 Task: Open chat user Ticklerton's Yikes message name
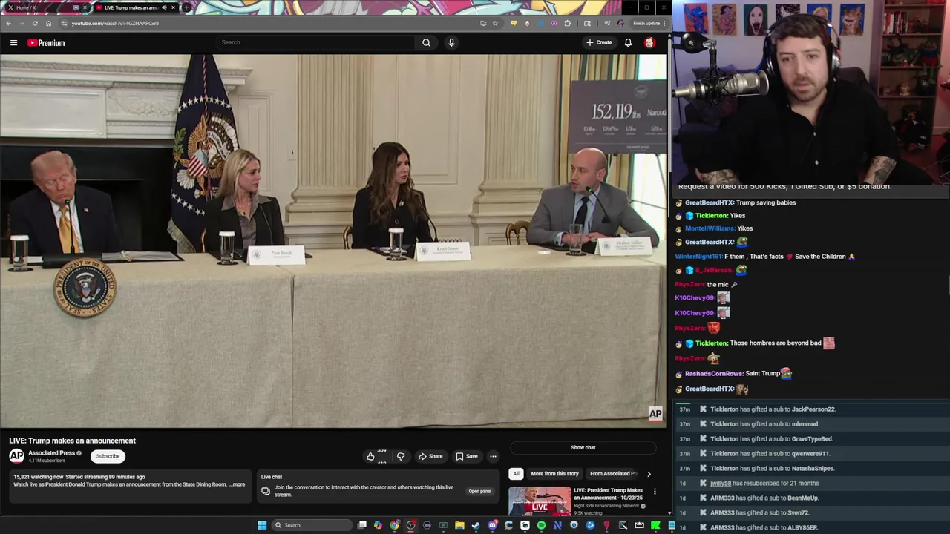[x=711, y=216]
